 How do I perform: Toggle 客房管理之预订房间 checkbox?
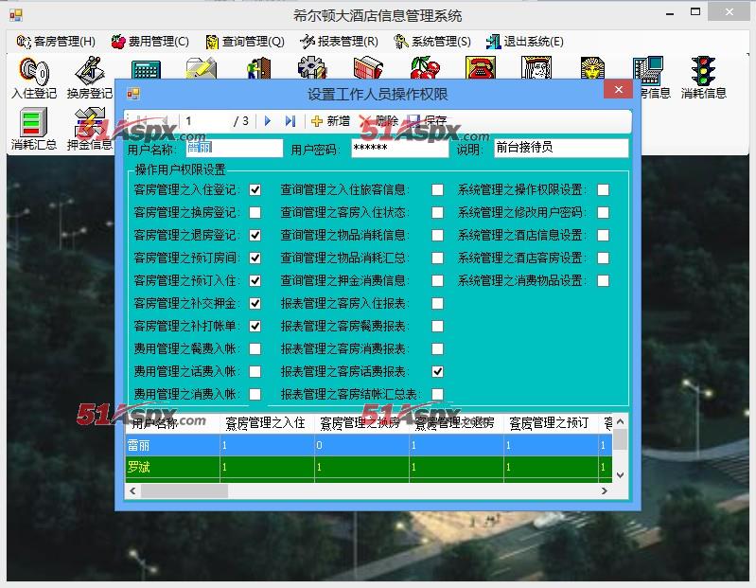click(255, 258)
